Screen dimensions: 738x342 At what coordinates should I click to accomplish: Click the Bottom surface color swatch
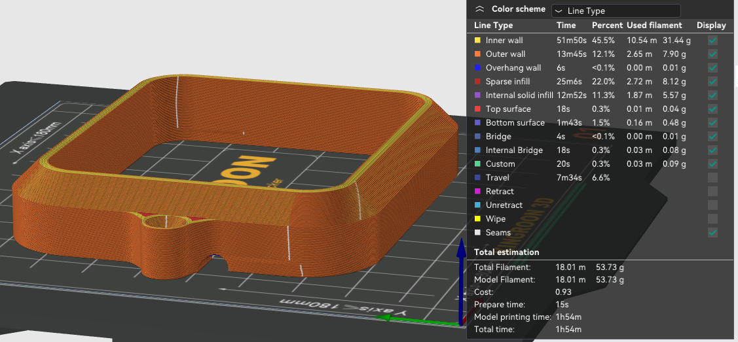[477, 123]
